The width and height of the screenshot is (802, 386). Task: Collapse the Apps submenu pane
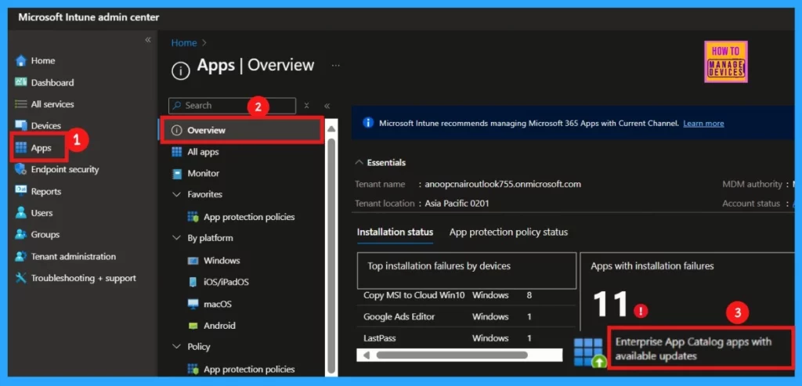pos(327,106)
